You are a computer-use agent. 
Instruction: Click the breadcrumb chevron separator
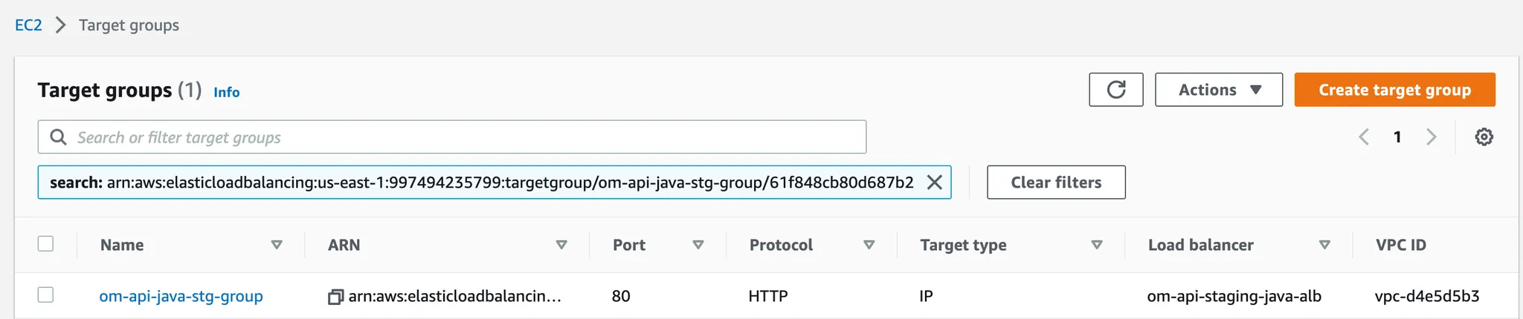pyautogui.click(x=61, y=25)
